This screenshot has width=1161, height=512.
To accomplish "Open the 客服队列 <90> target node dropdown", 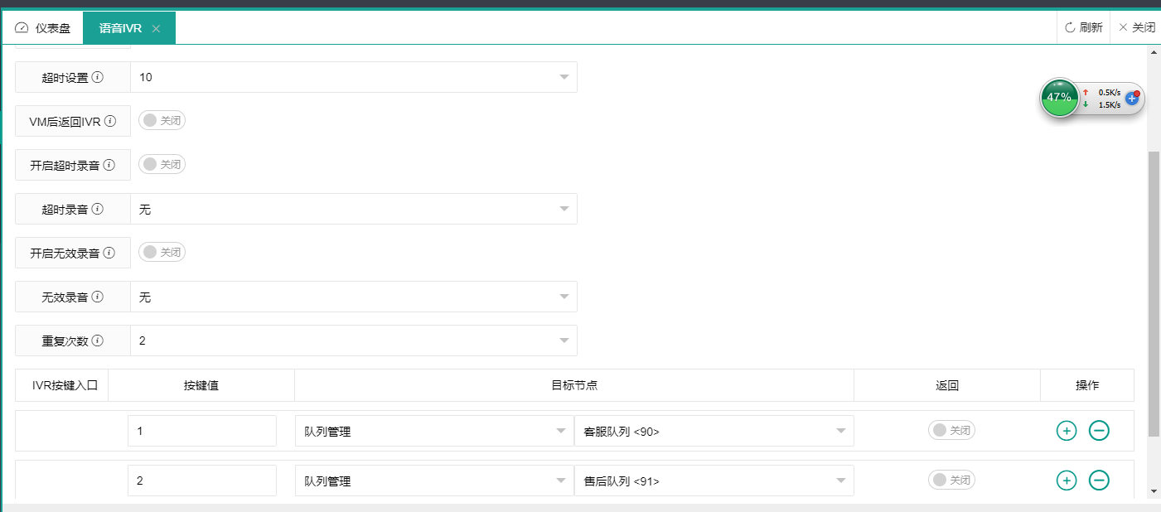I will pyautogui.click(x=714, y=430).
